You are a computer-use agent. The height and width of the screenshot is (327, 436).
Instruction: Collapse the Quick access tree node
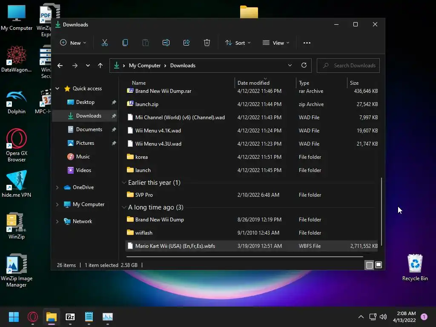click(57, 89)
